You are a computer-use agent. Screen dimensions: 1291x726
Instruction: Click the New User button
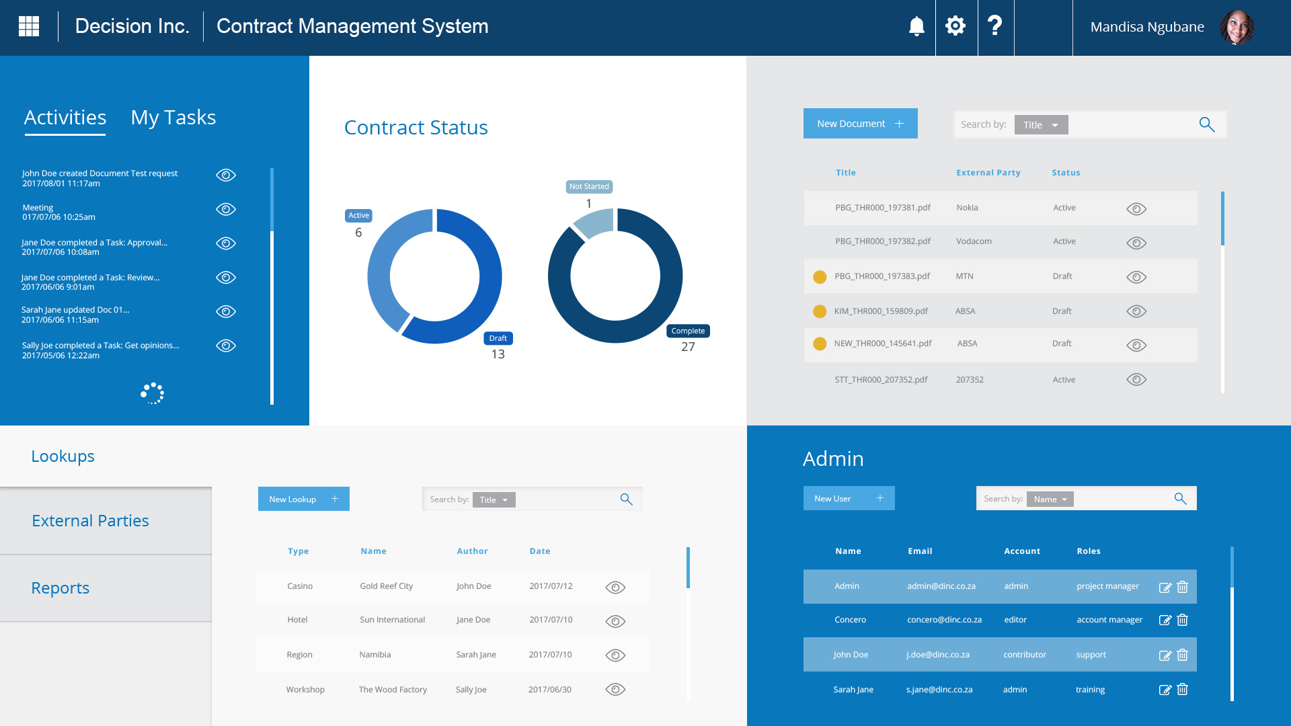849,499
